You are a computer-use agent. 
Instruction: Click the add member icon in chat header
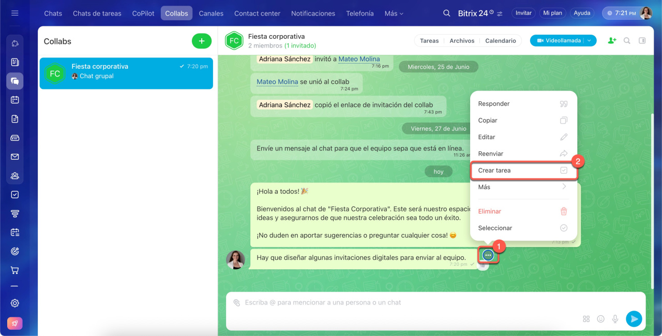[612, 40]
